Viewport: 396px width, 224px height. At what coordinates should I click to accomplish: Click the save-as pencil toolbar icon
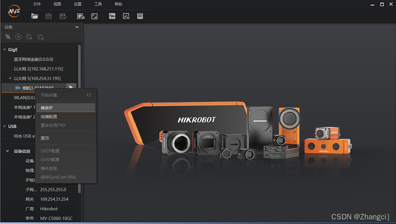tap(63, 16)
